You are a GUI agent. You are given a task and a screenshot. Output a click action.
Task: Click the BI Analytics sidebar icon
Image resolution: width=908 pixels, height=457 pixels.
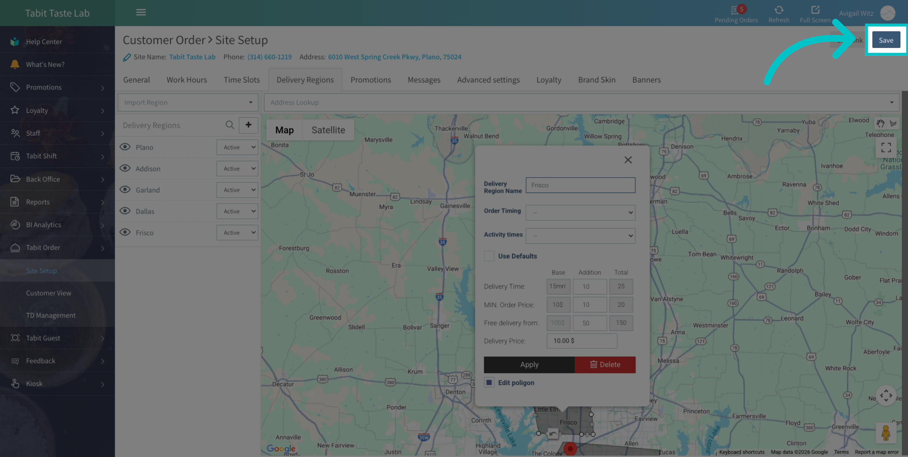tap(14, 225)
